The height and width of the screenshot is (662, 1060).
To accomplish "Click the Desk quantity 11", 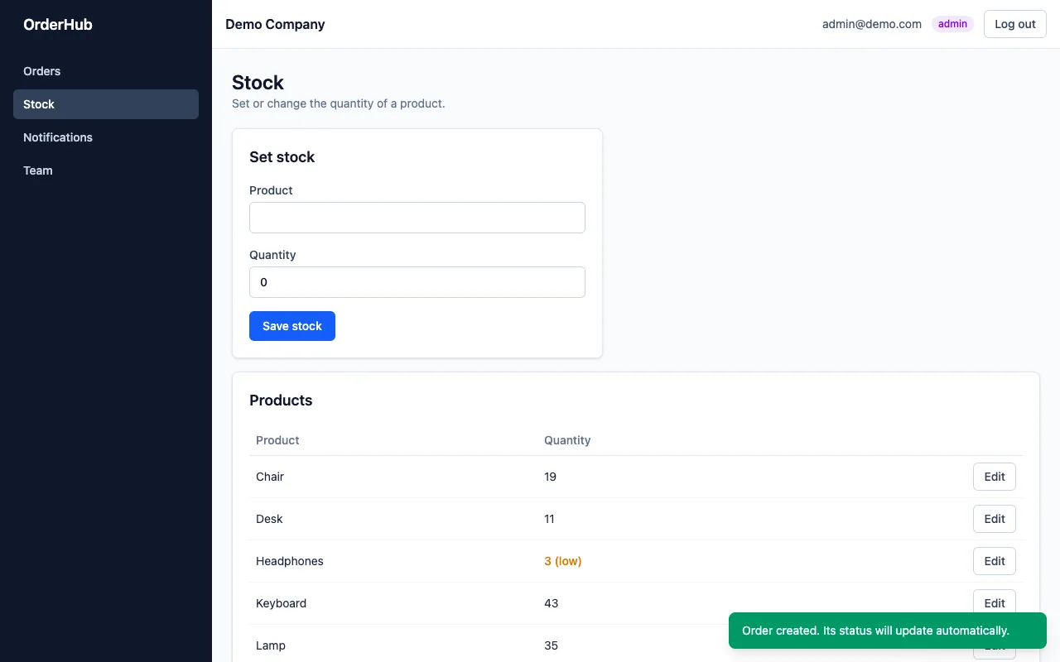I will 550,519.
